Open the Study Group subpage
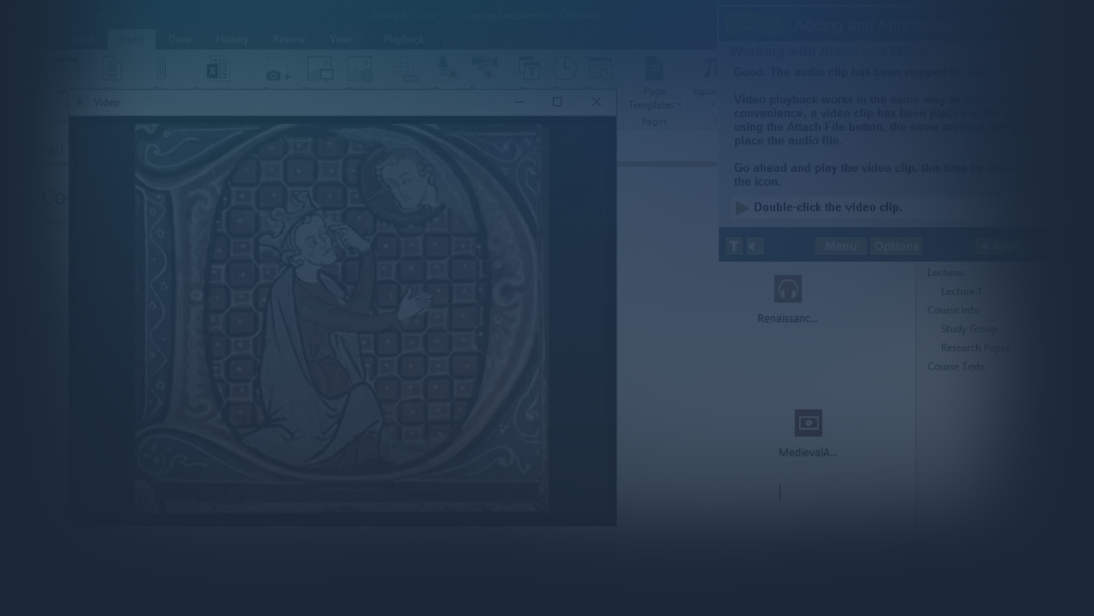Screen dimensions: 1094x616 click(968, 329)
